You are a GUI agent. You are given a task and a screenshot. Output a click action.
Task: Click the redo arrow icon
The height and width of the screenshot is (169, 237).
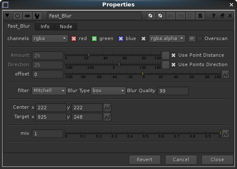tap(181, 16)
